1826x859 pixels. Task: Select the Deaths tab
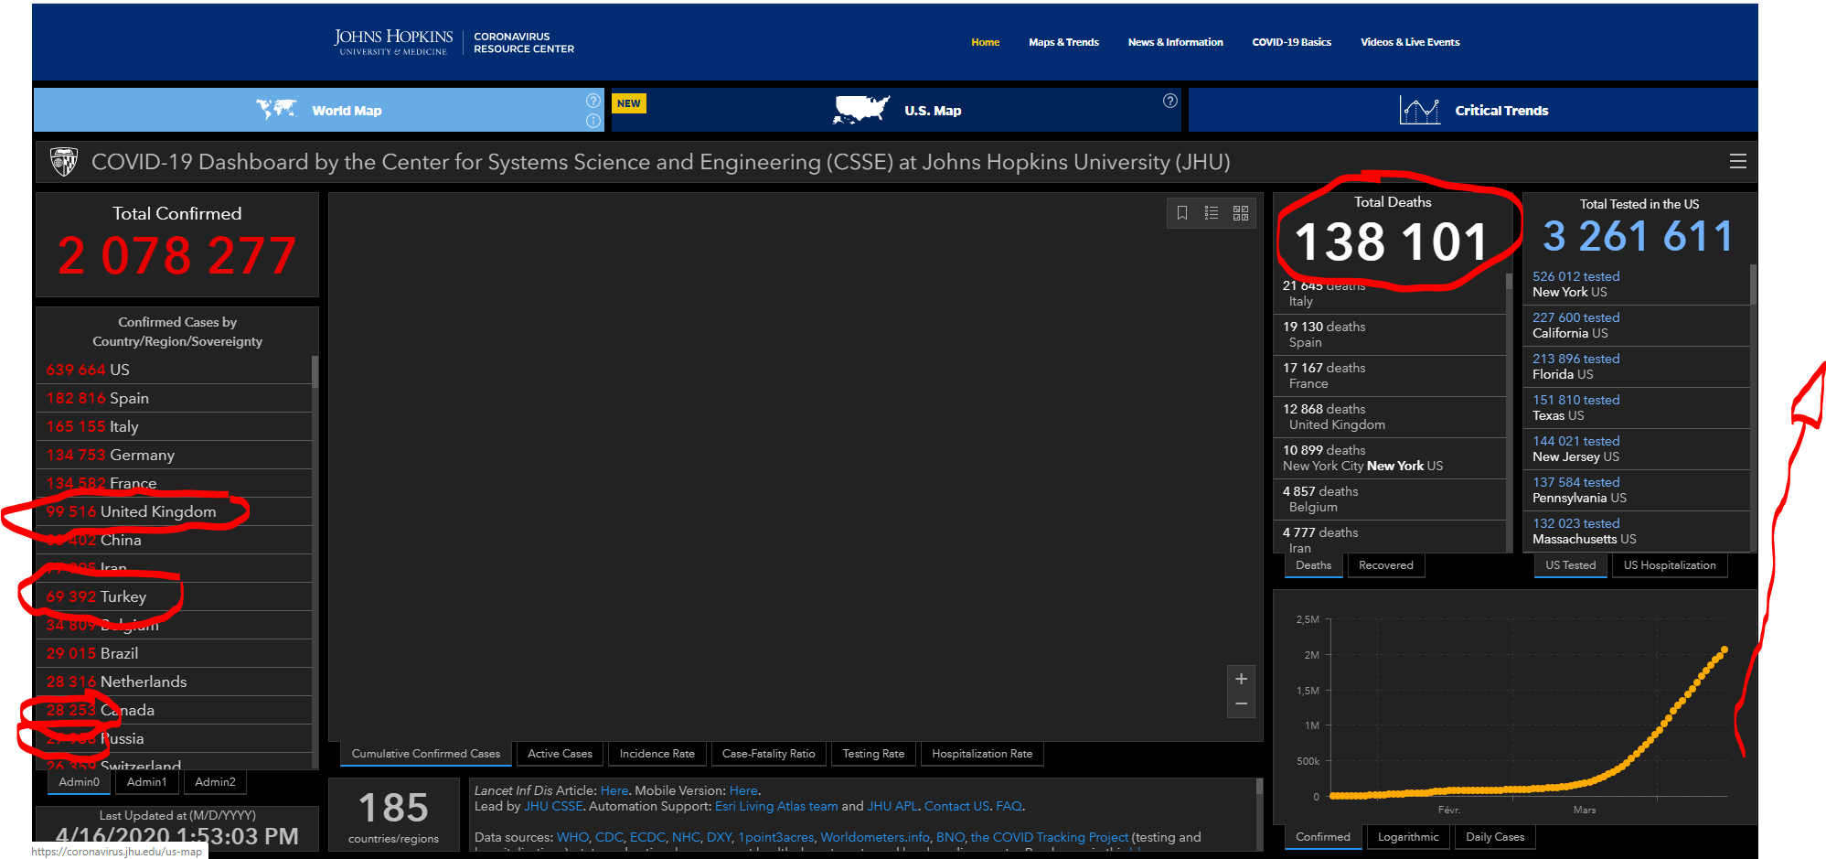pyautogui.click(x=1313, y=565)
